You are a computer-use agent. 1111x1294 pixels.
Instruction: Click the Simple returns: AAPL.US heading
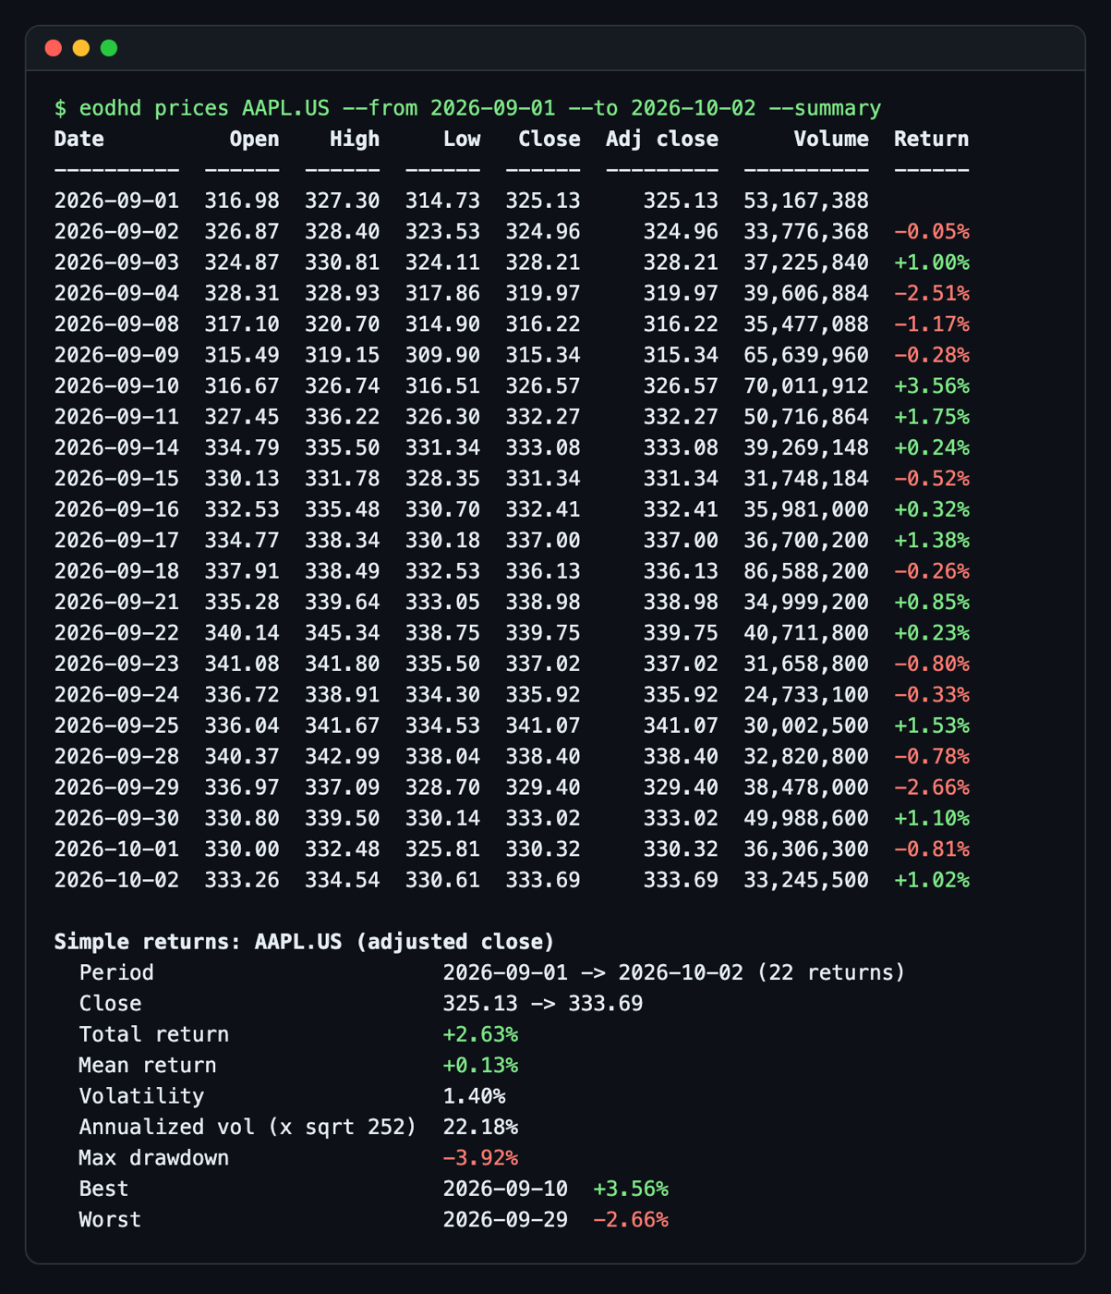[305, 942]
